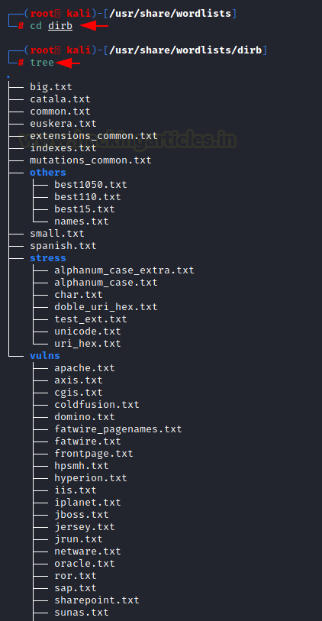Select the others directory in tree

point(48,173)
